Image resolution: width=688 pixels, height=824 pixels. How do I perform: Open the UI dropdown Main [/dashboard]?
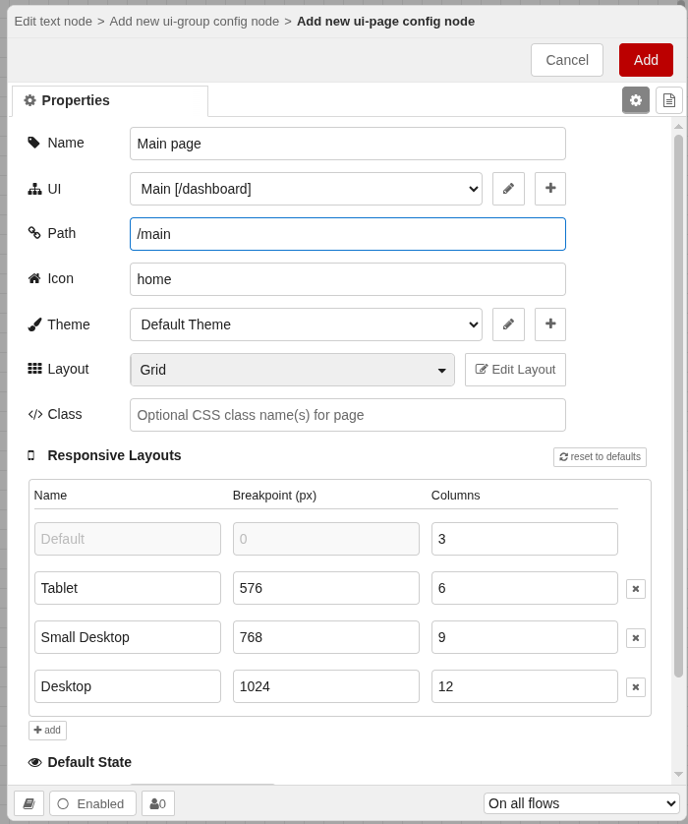pos(306,189)
